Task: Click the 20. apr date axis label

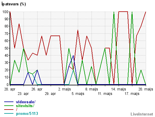Action: coord(10,89)
